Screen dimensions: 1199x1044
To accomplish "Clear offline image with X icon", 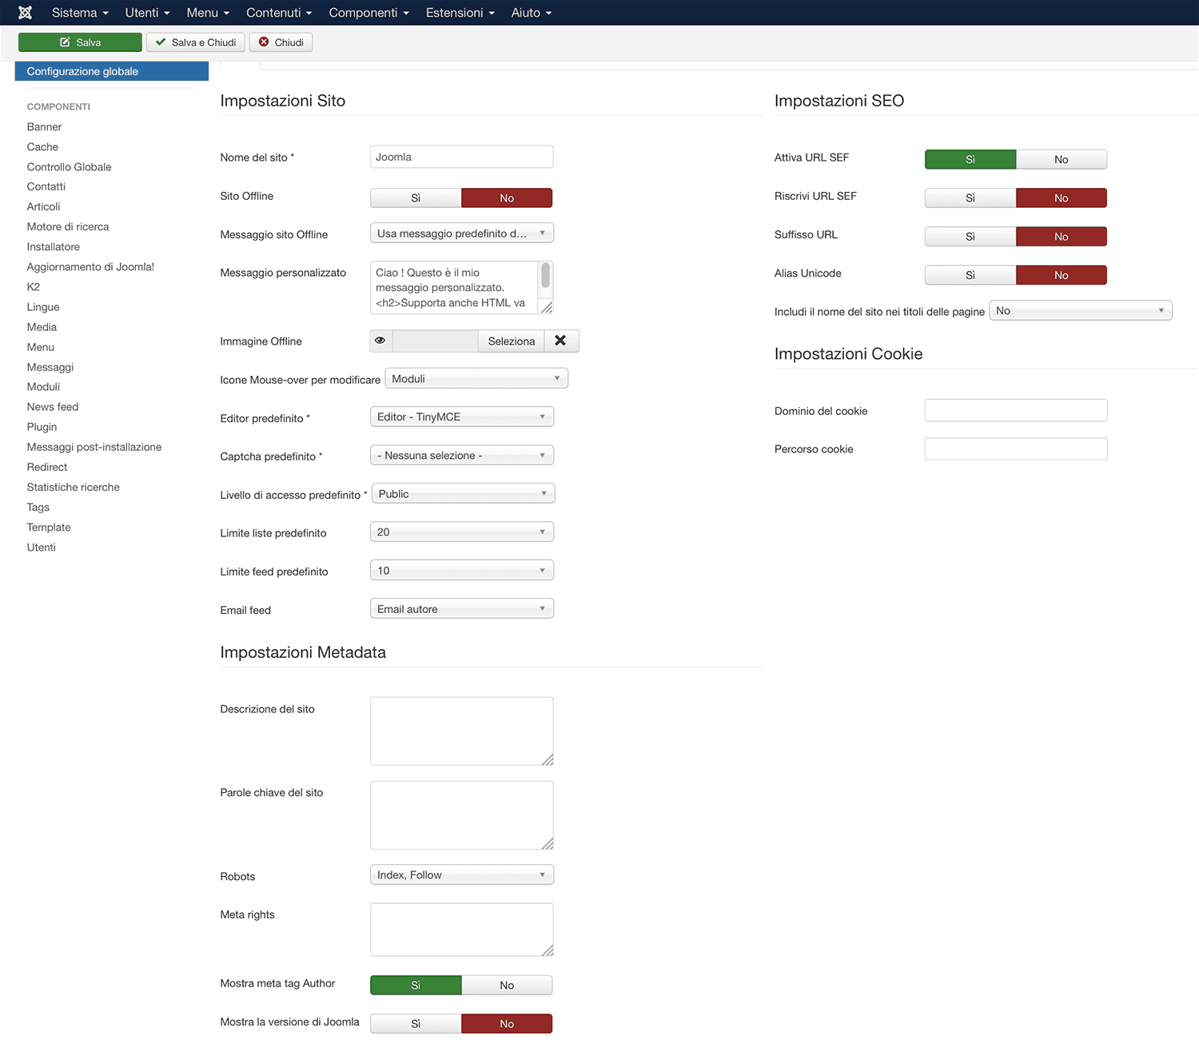I will pyautogui.click(x=560, y=341).
